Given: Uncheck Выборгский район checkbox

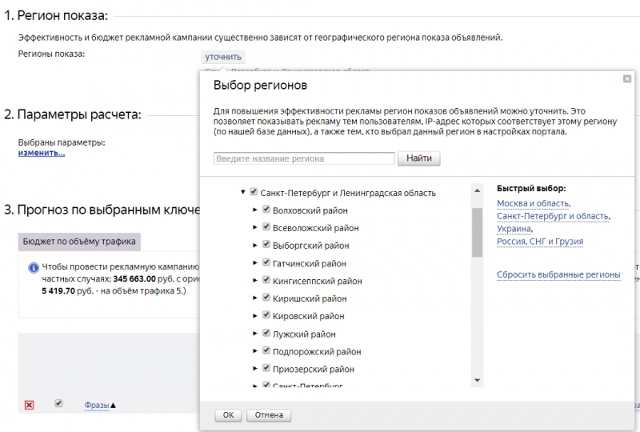Looking at the screenshot, I should pos(266,244).
